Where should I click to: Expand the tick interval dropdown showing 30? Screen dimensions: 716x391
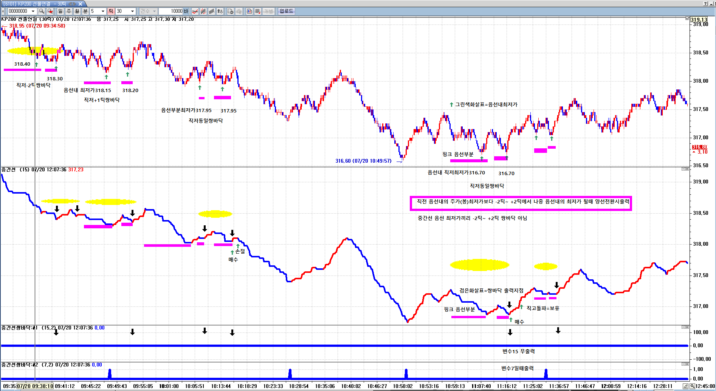(132, 11)
